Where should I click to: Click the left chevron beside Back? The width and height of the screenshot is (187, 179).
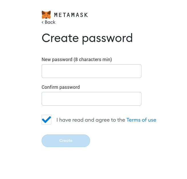point(43,22)
